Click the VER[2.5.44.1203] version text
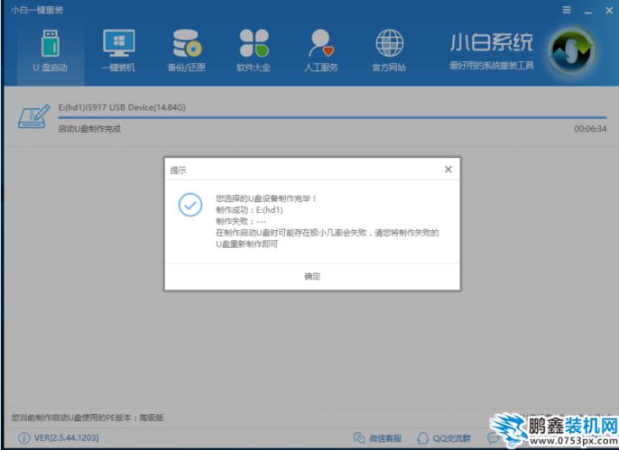This screenshot has width=619, height=450. point(67,437)
